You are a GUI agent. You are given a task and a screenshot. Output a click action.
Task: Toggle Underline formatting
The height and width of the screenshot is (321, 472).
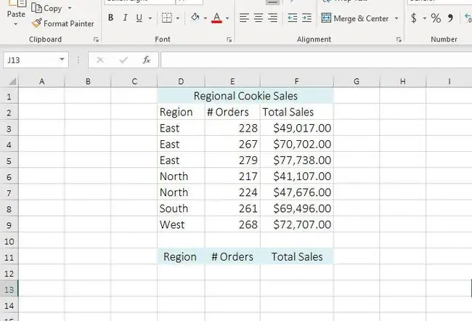tap(139, 18)
